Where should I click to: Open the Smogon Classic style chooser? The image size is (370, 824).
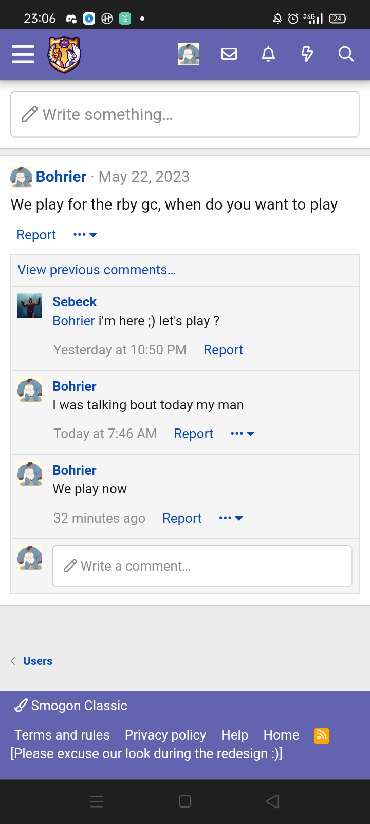71,706
